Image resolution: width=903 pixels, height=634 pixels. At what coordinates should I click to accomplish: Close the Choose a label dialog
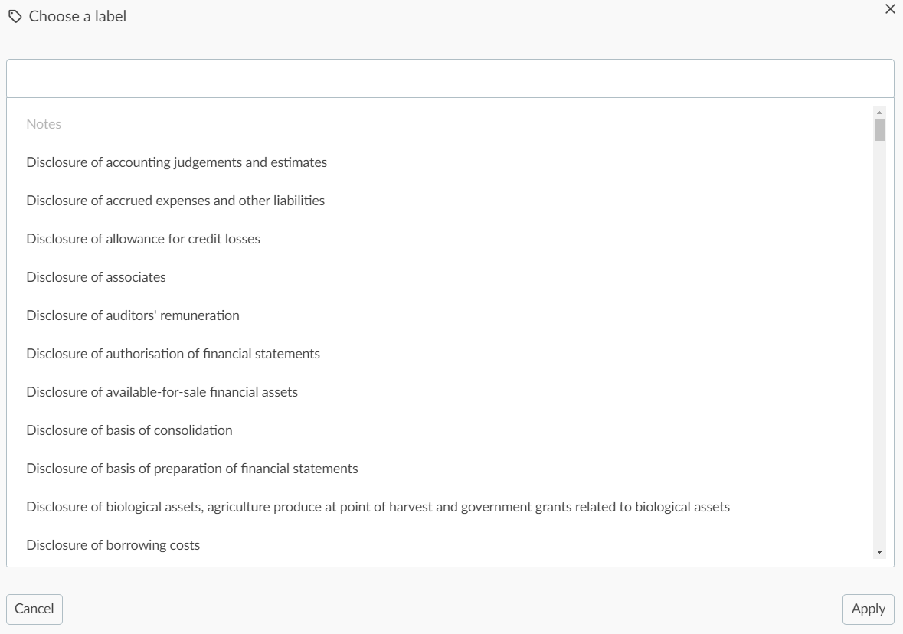click(890, 8)
